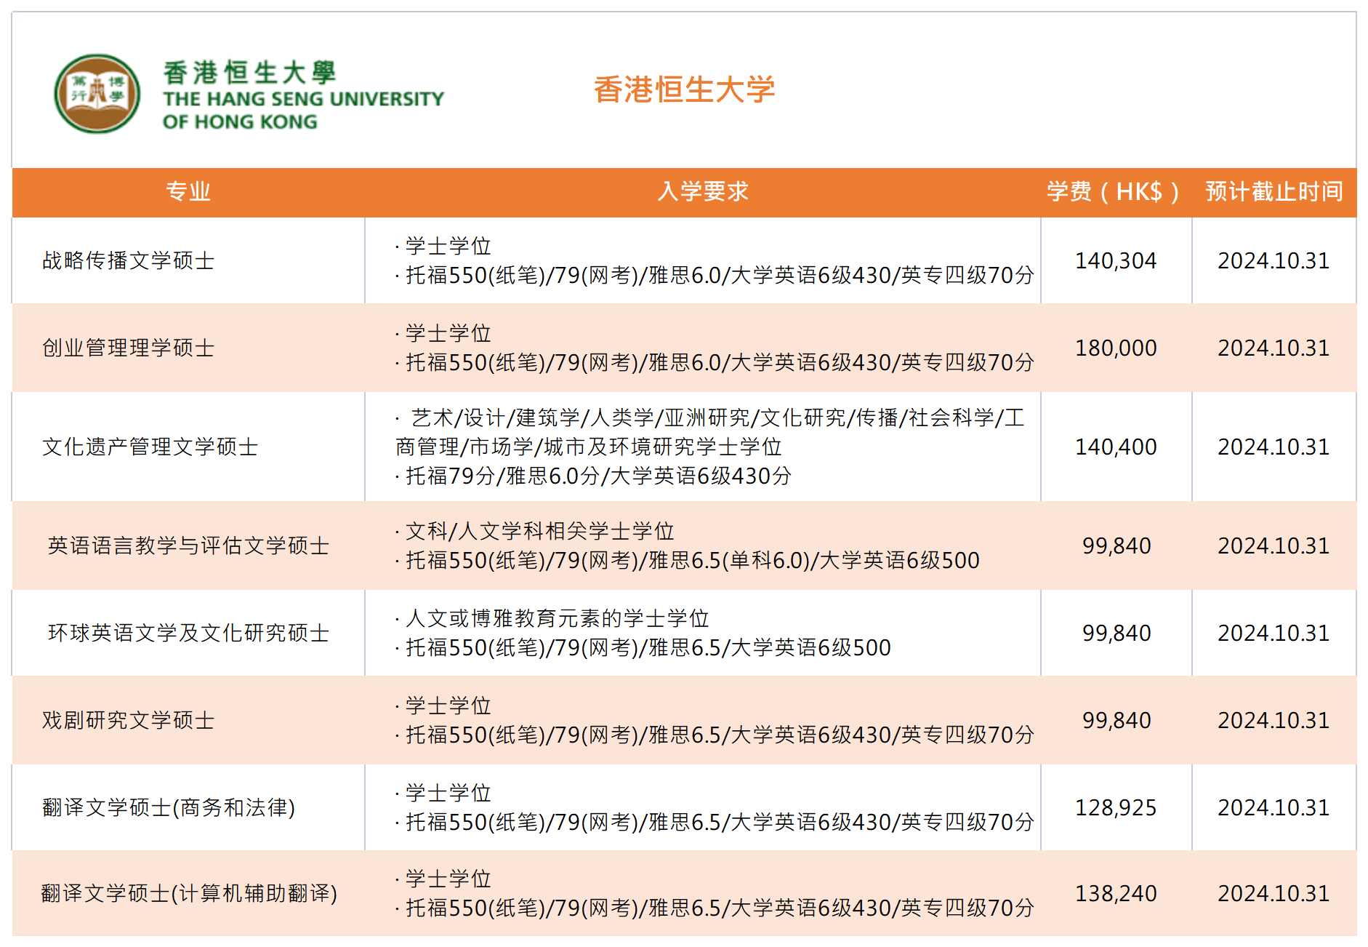This screenshot has height=947, width=1368.
Task: Select the 入学要求 column header
Action: click(702, 191)
